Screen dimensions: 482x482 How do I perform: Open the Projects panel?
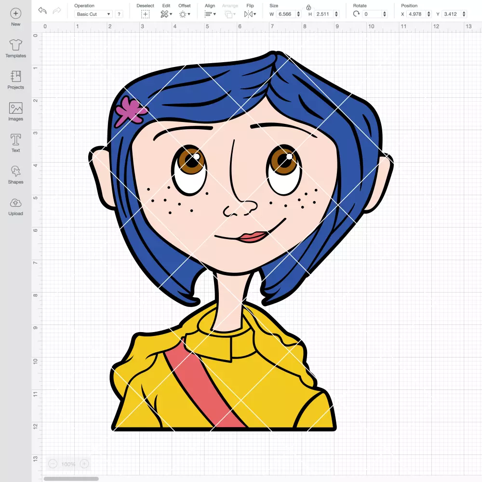point(16,80)
